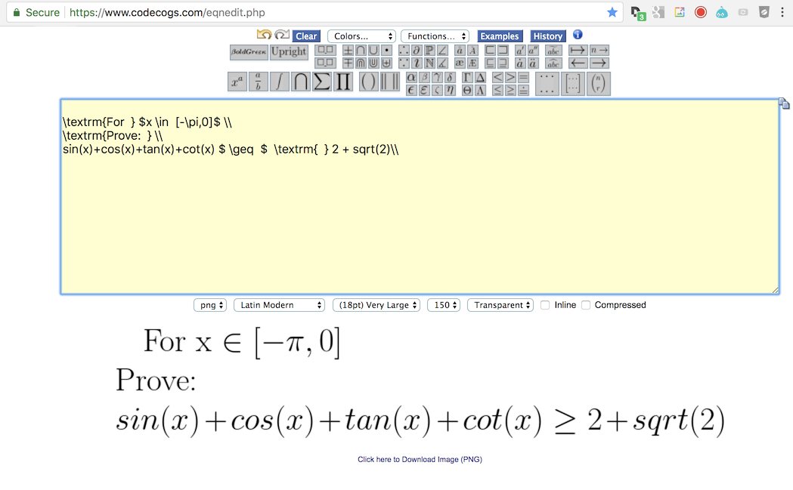Open the Examples menu
793x490 pixels.
pyautogui.click(x=500, y=36)
